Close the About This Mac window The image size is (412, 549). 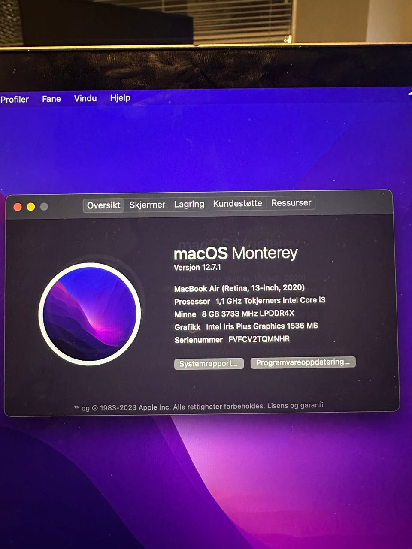pos(18,207)
